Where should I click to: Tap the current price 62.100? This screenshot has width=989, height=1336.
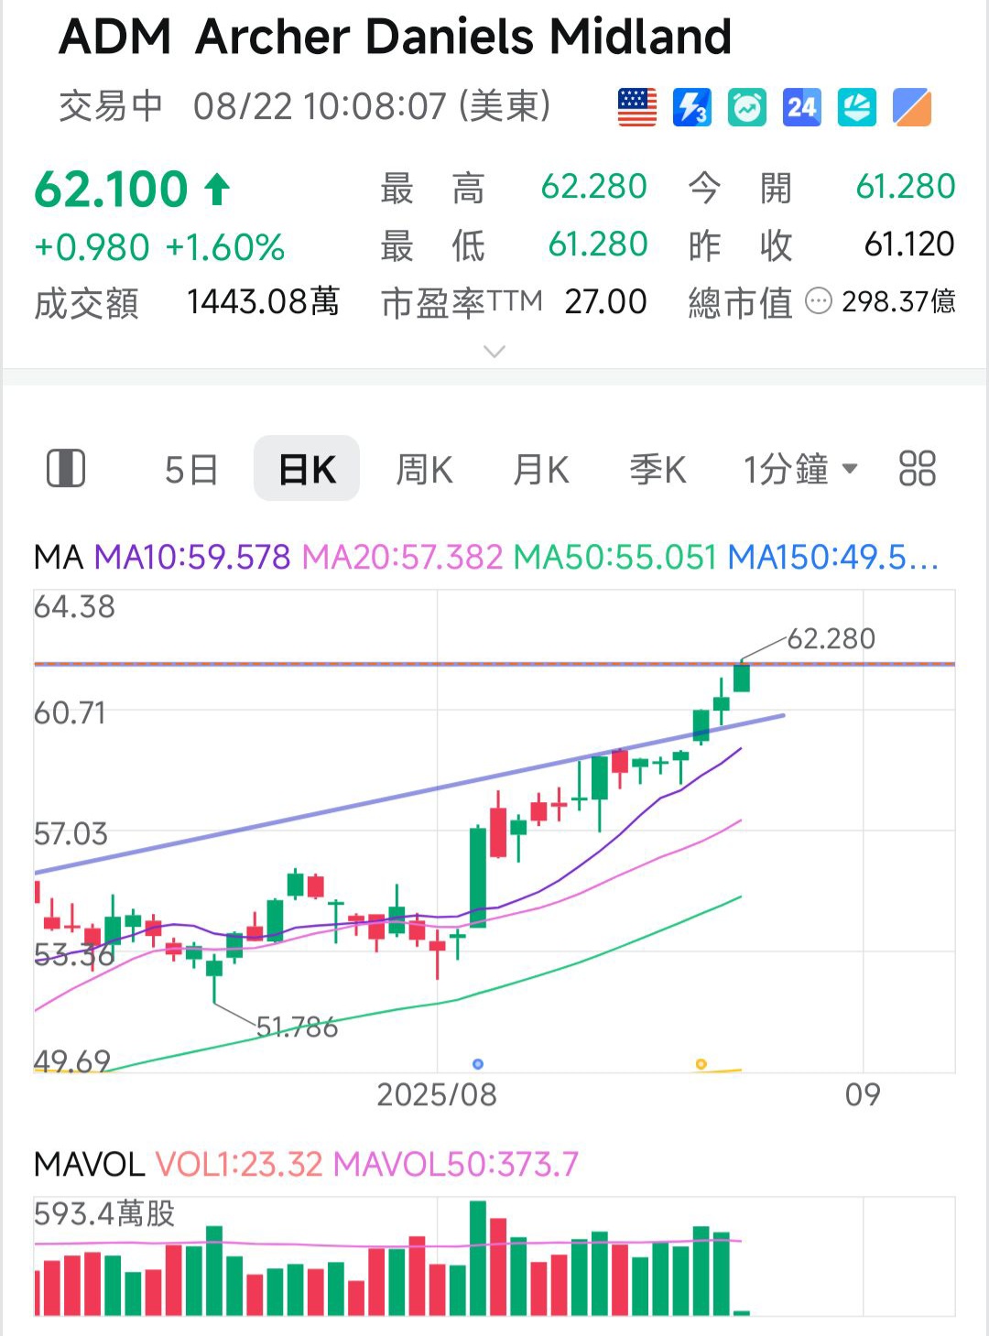point(111,190)
